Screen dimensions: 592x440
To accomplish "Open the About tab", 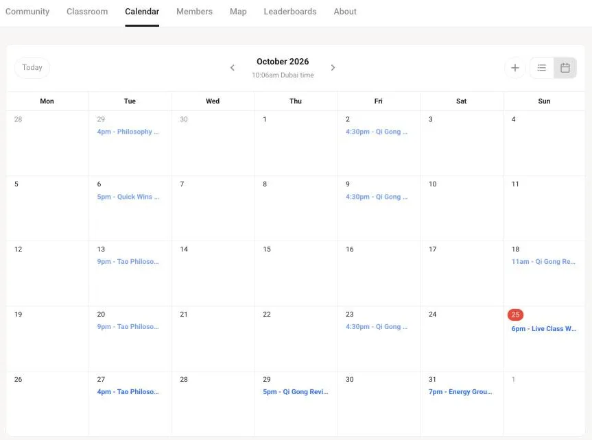I will (345, 12).
